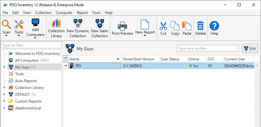
Task: Click the Collection Library tree books icon
Action: coord(11,87)
